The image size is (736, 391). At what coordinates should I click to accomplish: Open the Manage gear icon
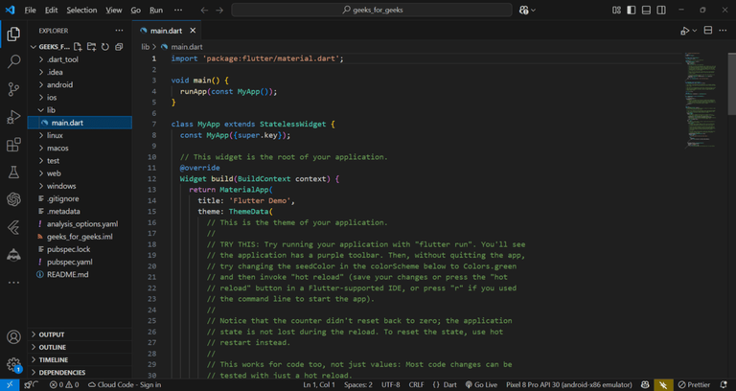13,364
